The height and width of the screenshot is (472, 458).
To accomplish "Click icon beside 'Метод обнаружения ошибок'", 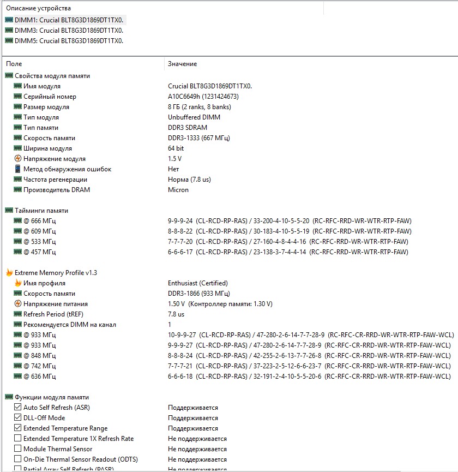I will click(18, 169).
